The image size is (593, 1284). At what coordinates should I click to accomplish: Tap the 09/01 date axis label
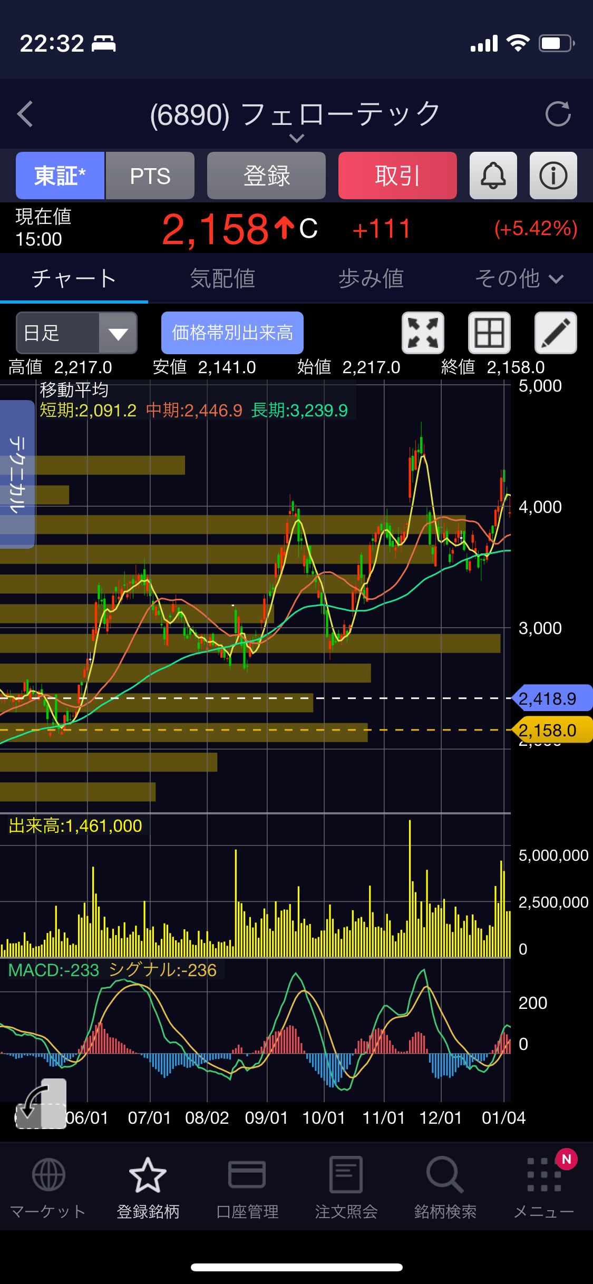(x=267, y=1117)
